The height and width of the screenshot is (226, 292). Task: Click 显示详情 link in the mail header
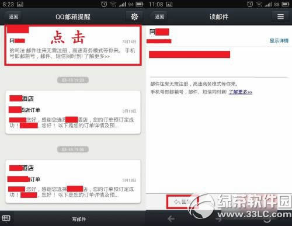point(279,41)
